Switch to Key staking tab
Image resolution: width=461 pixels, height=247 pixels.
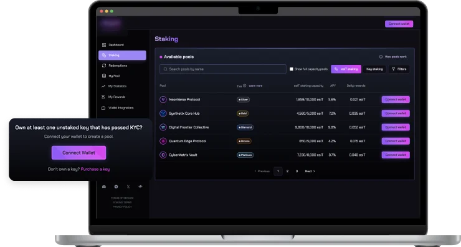[x=374, y=69]
